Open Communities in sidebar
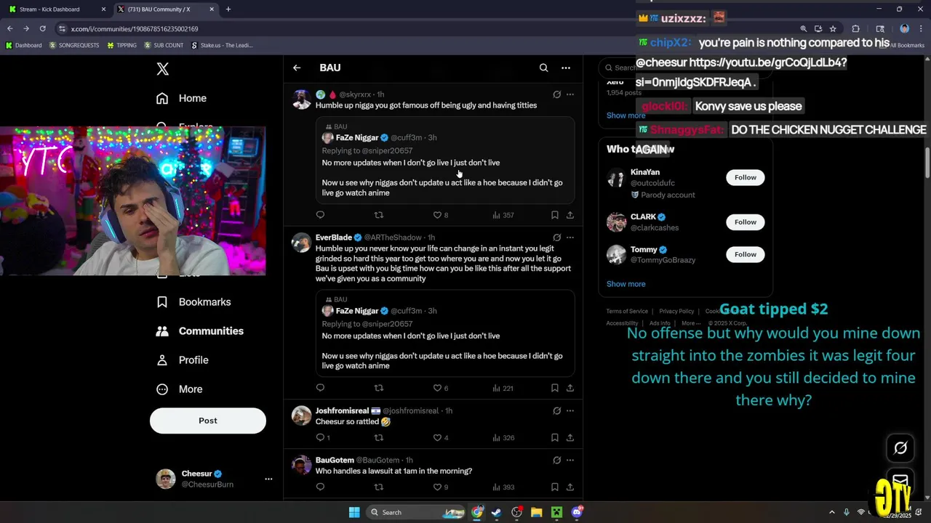 (200, 331)
